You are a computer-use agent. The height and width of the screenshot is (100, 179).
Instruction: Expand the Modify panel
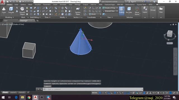(x=63, y=17)
